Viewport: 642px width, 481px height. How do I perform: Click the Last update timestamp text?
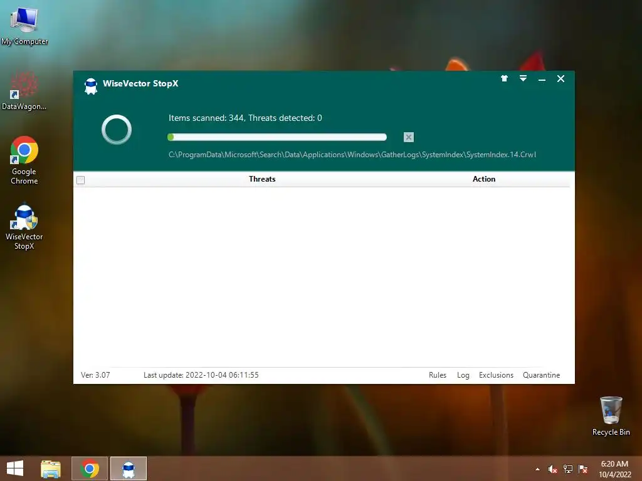[201, 375]
